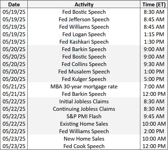Select MBA 30-year mortgage rate cell
This screenshot has height=150, width=168.
pos(84,86)
